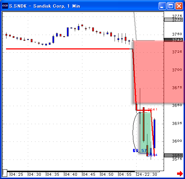Click the blue 3584 price annotation
185x179 pixels.
[152, 155]
